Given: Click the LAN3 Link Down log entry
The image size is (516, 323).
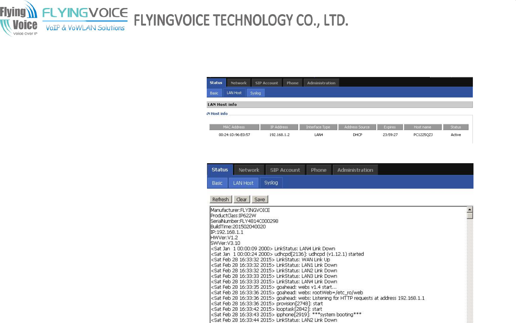Looking at the screenshot, I should [x=274, y=277].
